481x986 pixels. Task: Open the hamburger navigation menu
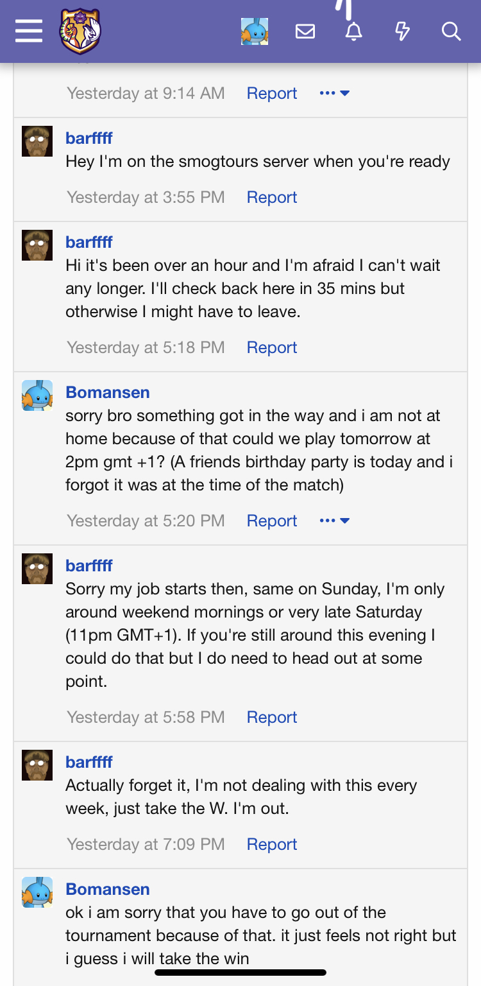point(29,31)
